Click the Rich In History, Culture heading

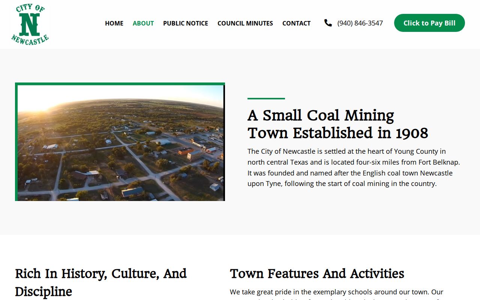click(101, 282)
